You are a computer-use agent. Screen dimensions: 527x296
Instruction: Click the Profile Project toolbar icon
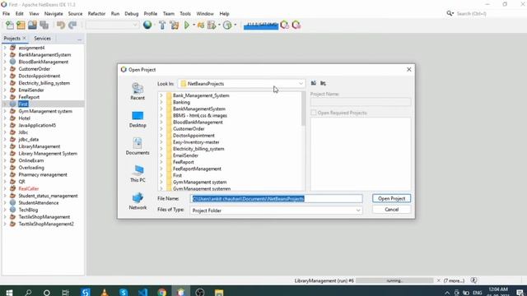click(x=227, y=25)
